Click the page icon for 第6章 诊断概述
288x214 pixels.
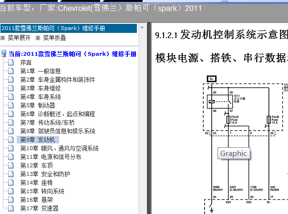click(x=11, y=114)
